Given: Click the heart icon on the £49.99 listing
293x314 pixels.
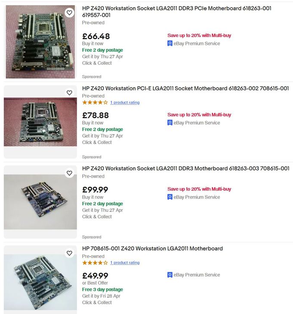Looking at the screenshot, I should click(x=69, y=253).
